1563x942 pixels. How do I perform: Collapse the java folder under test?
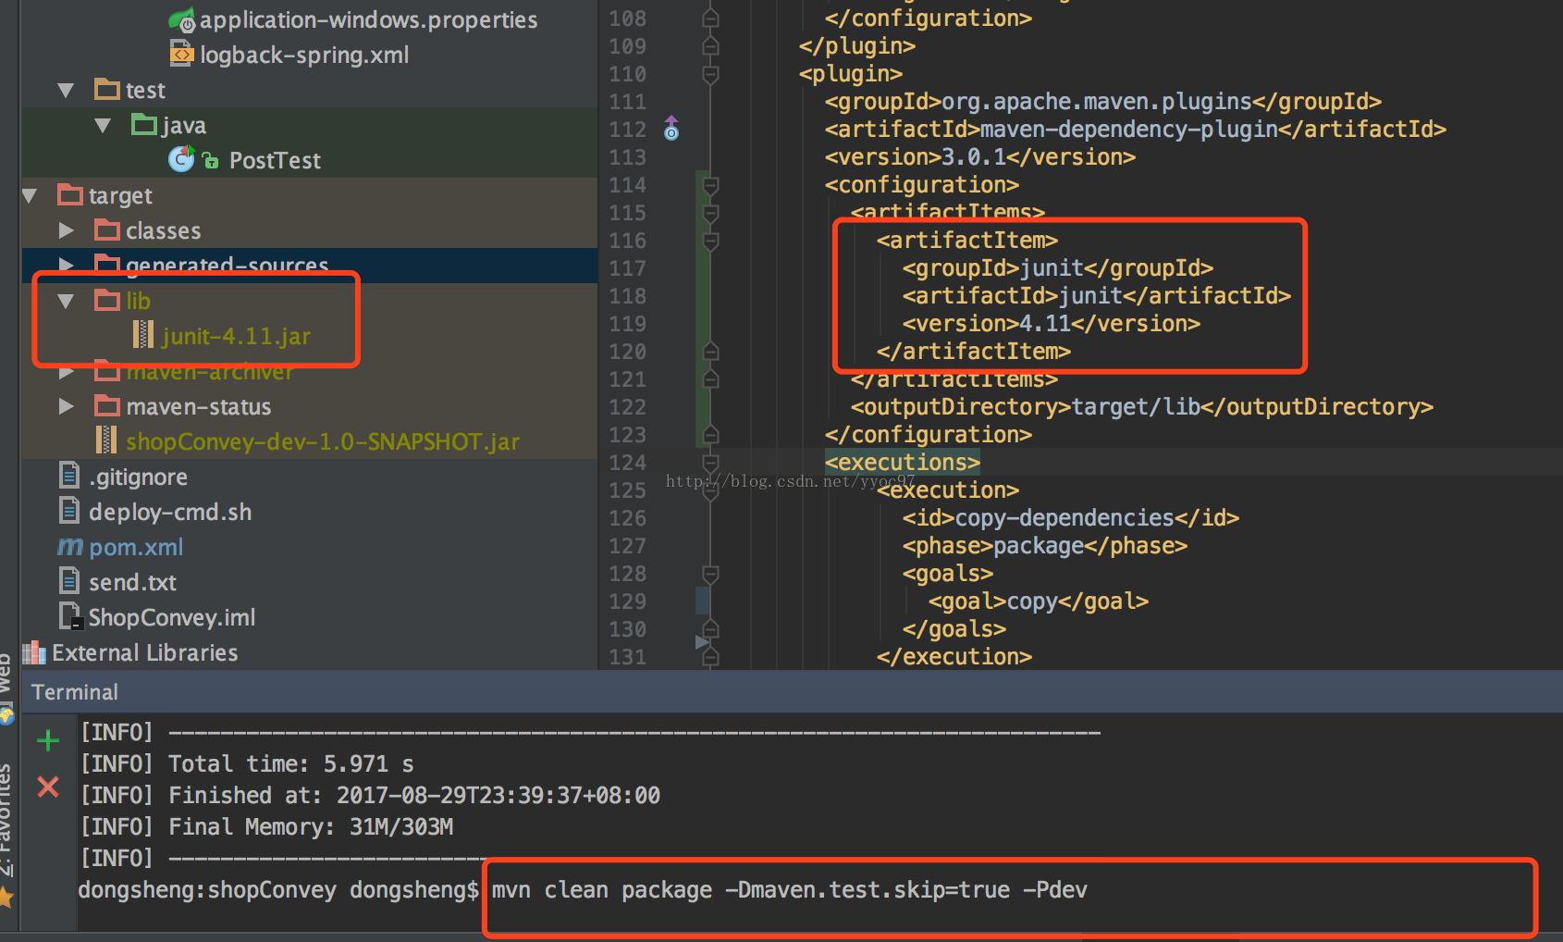pyautogui.click(x=103, y=126)
